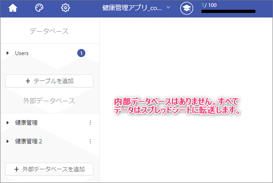Select the 健康管理 database entry

pyautogui.click(x=26, y=123)
